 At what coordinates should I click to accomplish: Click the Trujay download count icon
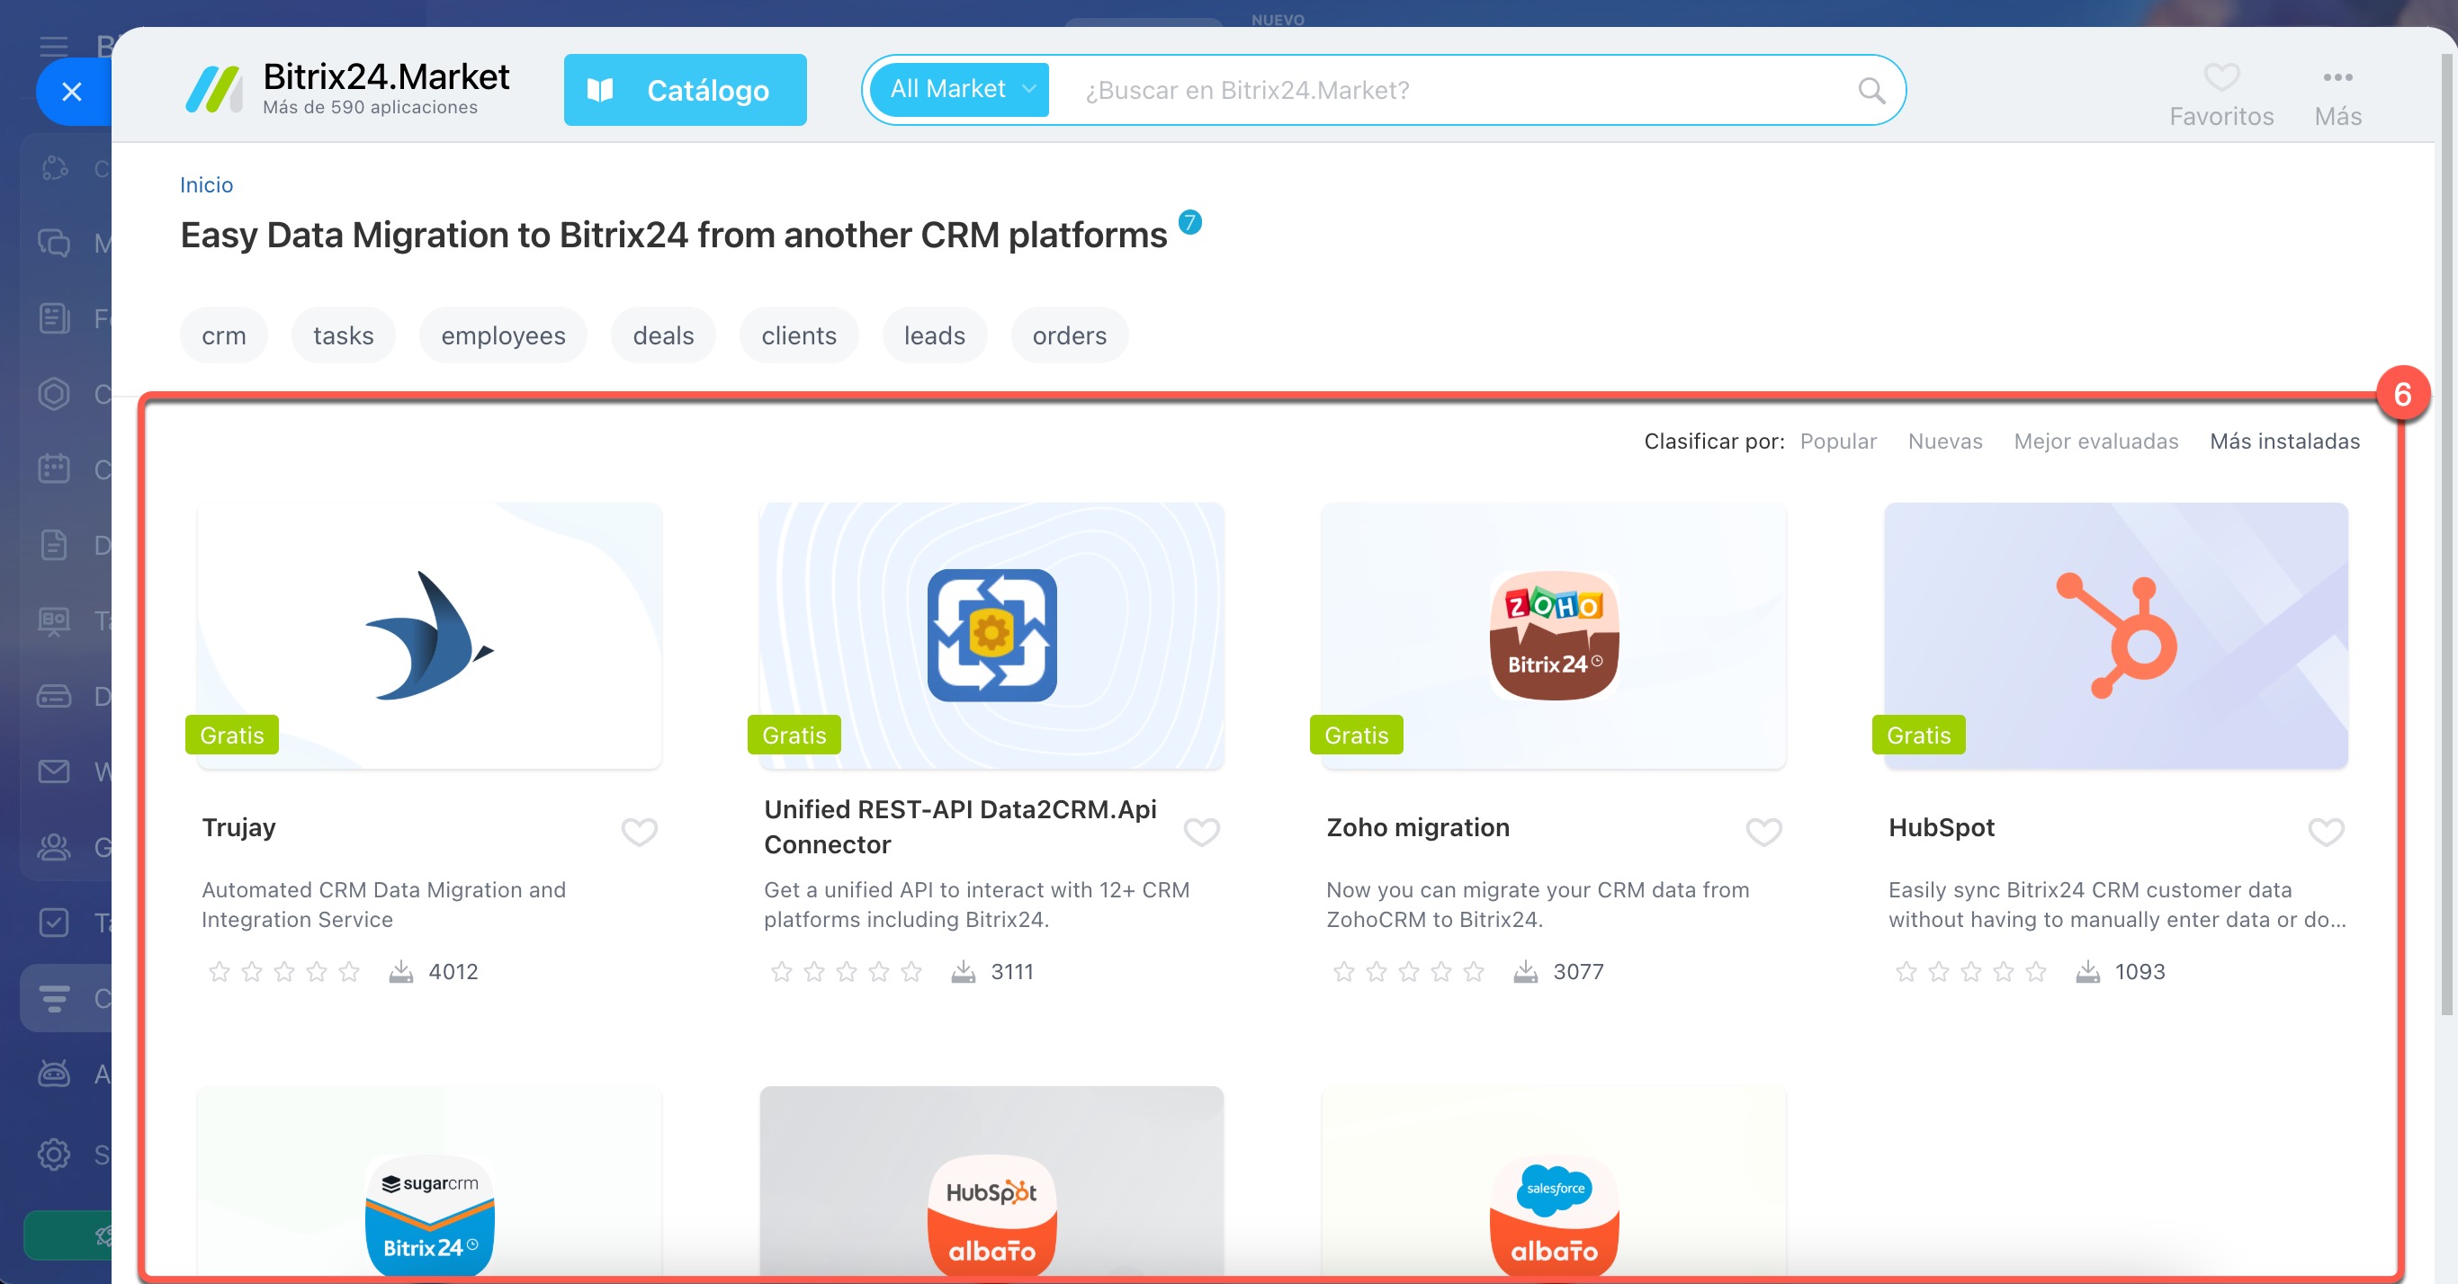(400, 971)
